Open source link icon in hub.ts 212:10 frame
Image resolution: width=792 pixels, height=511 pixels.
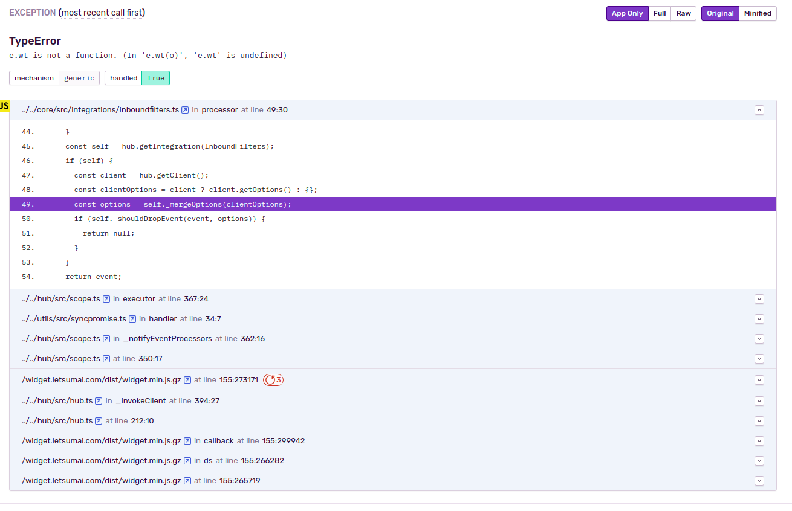click(99, 421)
